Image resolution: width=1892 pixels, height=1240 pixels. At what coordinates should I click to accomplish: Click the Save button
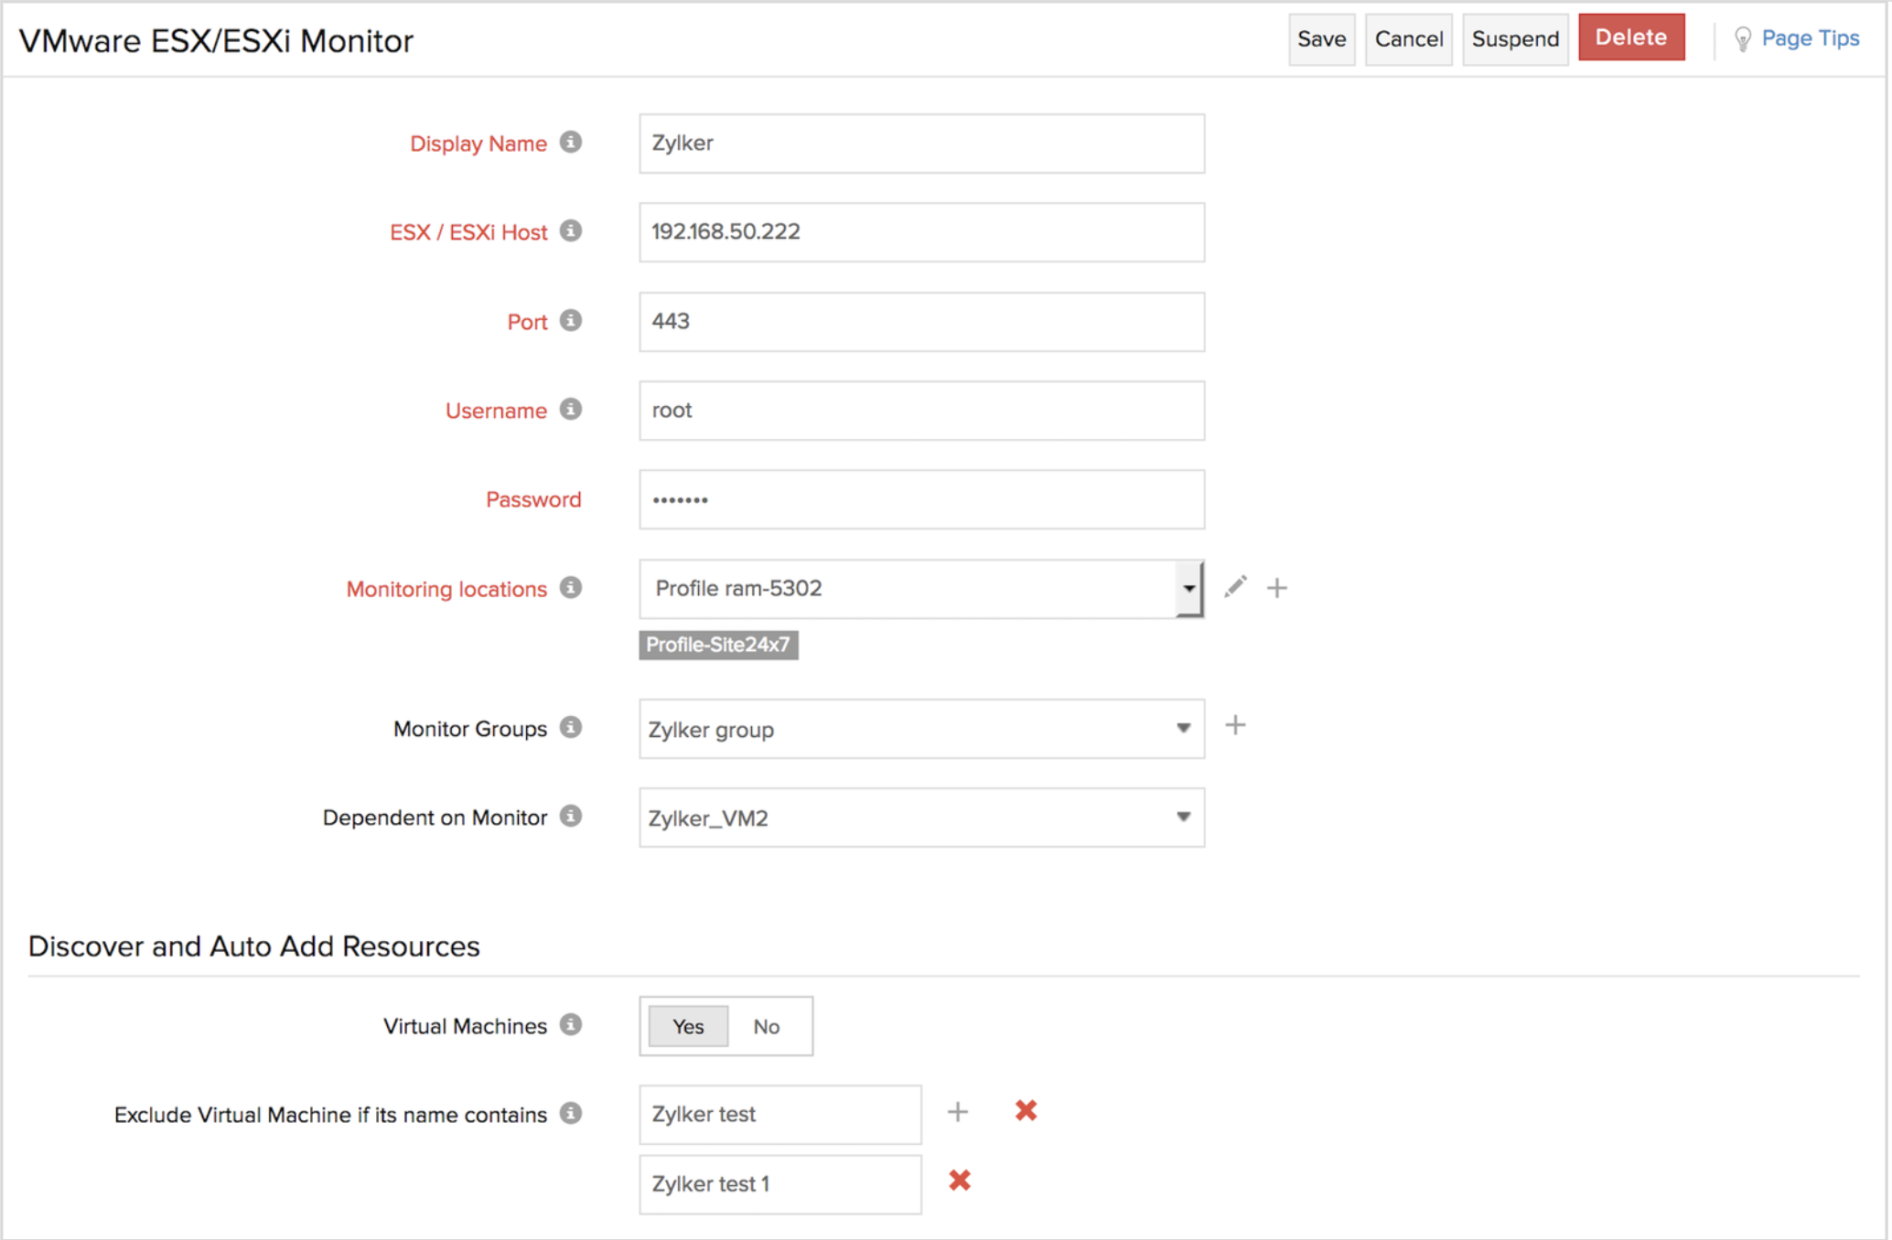point(1321,39)
